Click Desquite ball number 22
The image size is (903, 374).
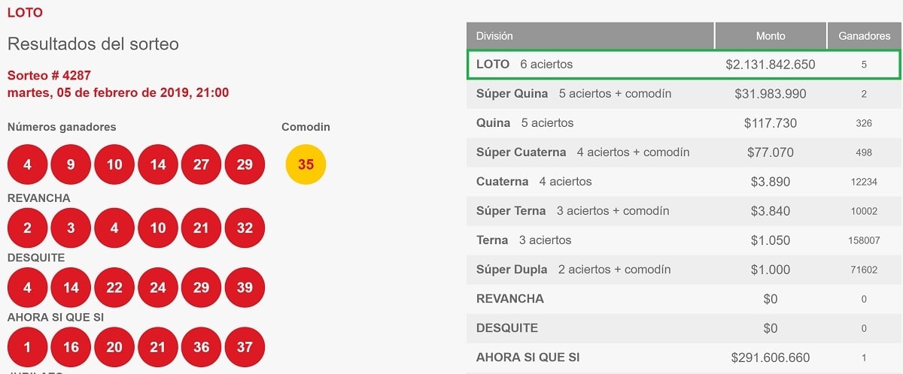(114, 288)
